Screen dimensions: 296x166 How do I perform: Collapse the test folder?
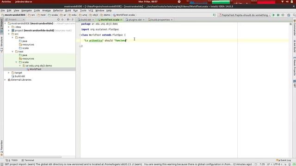(x=12, y=52)
